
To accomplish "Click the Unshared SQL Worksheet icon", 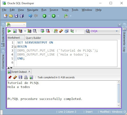I will pyautogui.click(x=56, y=31).
